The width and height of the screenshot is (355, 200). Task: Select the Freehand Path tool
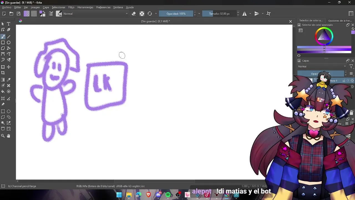[x=9, y=54]
